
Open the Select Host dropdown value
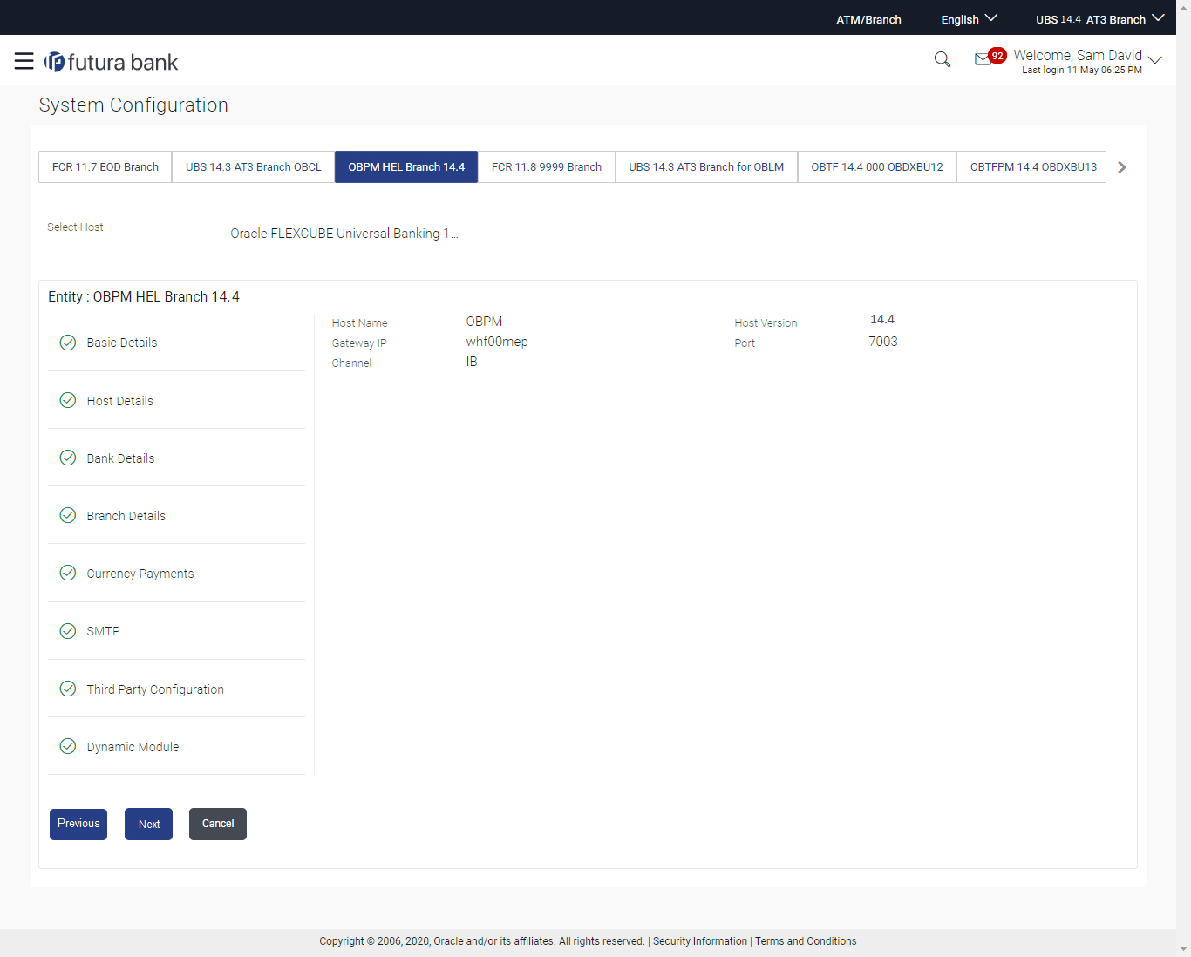coord(344,234)
